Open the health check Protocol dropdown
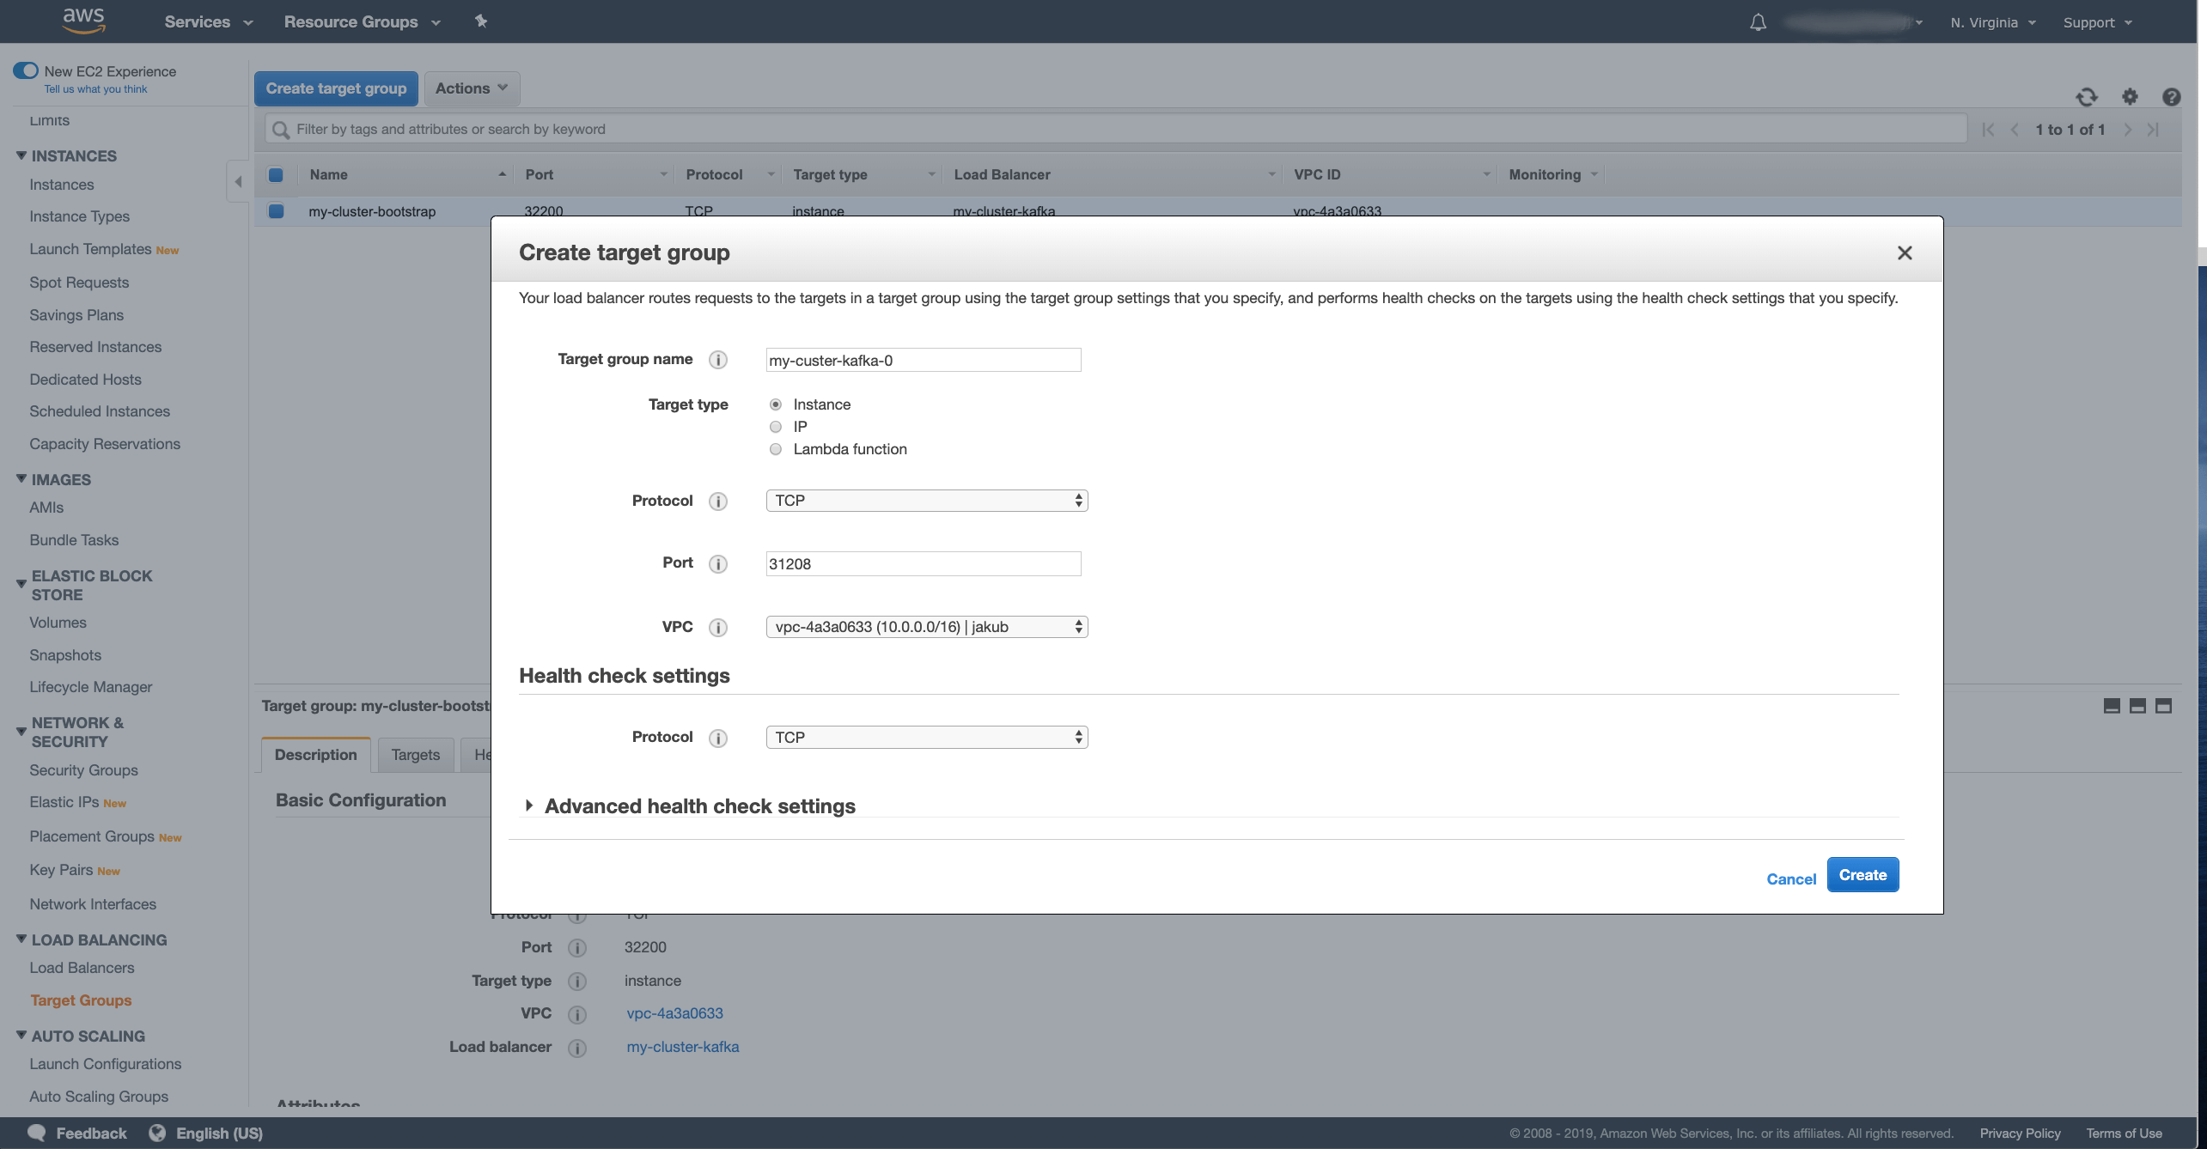The height and width of the screenshot is (1149, 2207). click(x=927, y=737)
